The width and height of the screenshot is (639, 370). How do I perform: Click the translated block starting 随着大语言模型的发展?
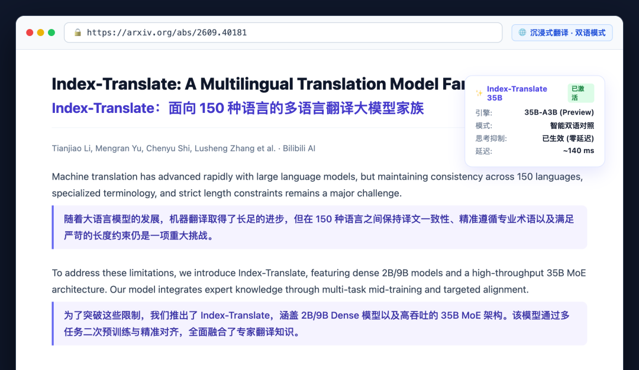point(319,227)
